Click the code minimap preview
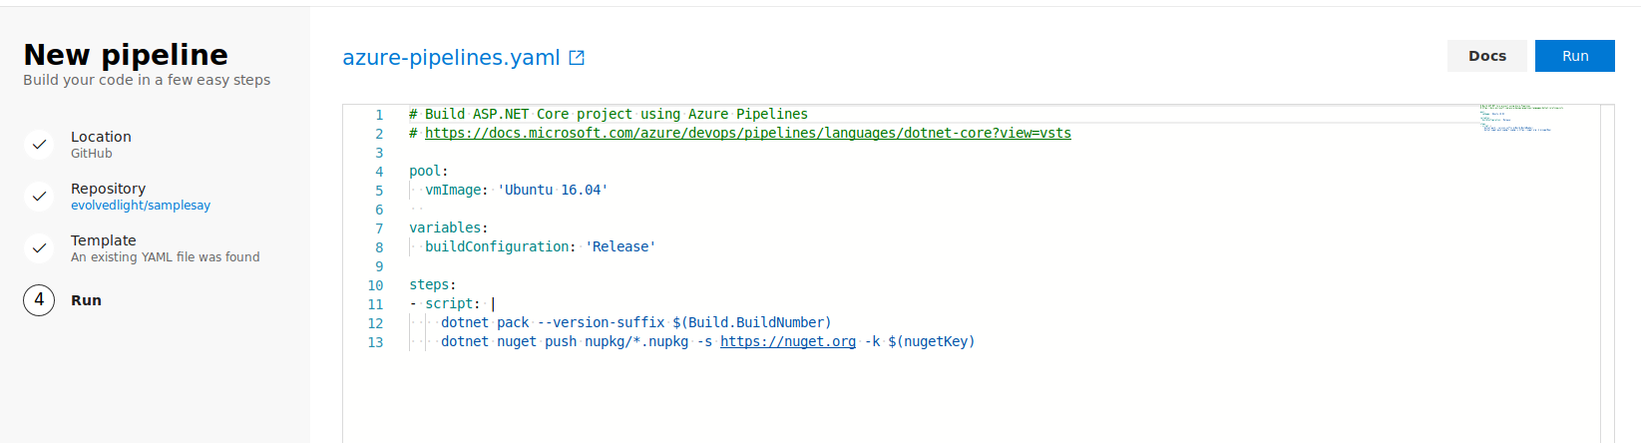 pos(1520,119)
